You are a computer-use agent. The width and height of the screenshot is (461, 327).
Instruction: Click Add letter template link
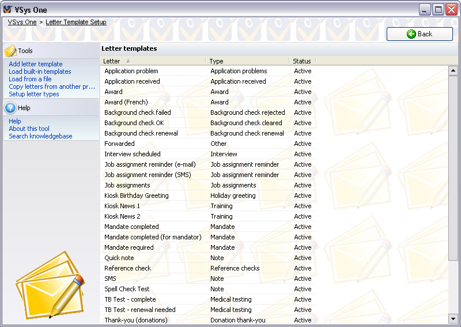tap(36, 64)
